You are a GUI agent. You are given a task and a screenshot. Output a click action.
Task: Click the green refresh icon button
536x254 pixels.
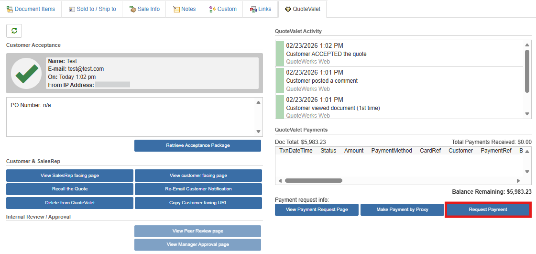tap(14, 31)
